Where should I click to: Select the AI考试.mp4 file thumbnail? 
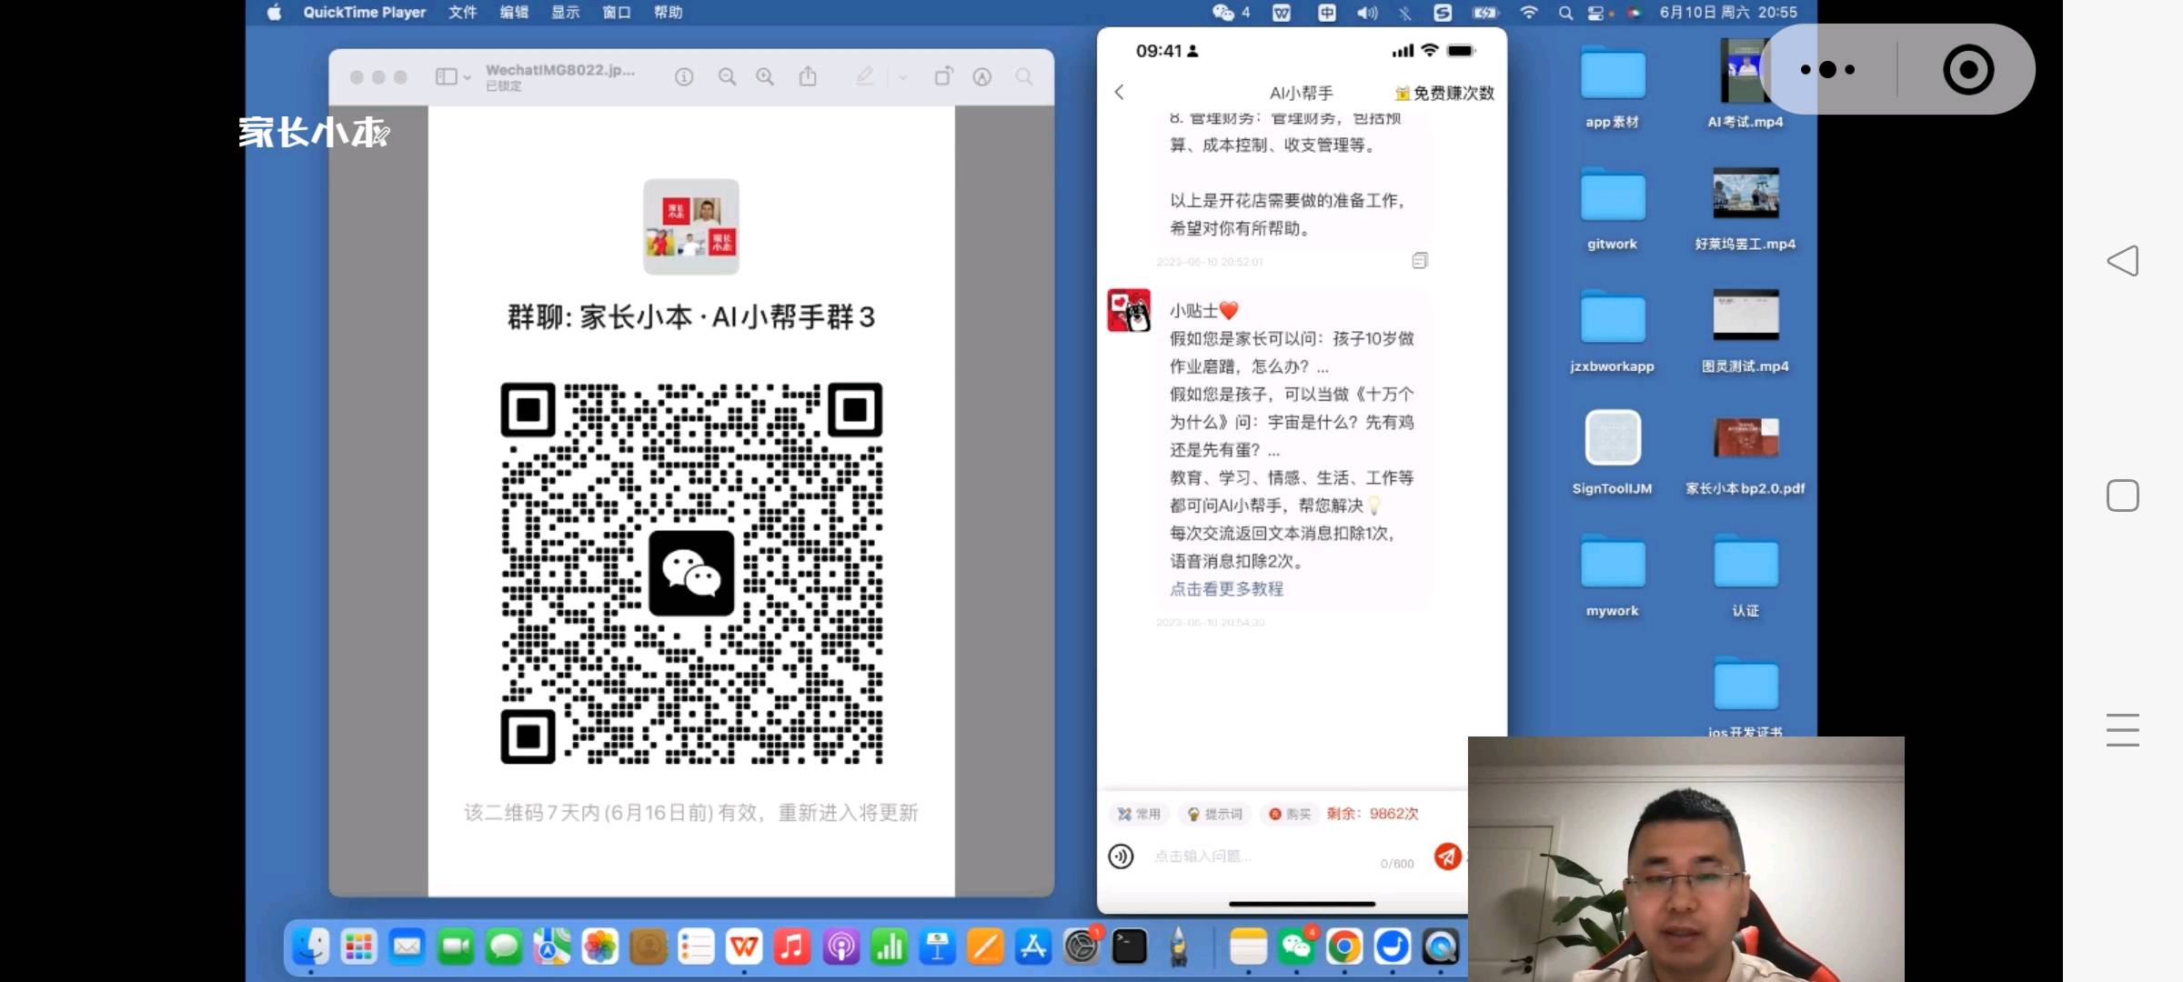(1744, 71)
